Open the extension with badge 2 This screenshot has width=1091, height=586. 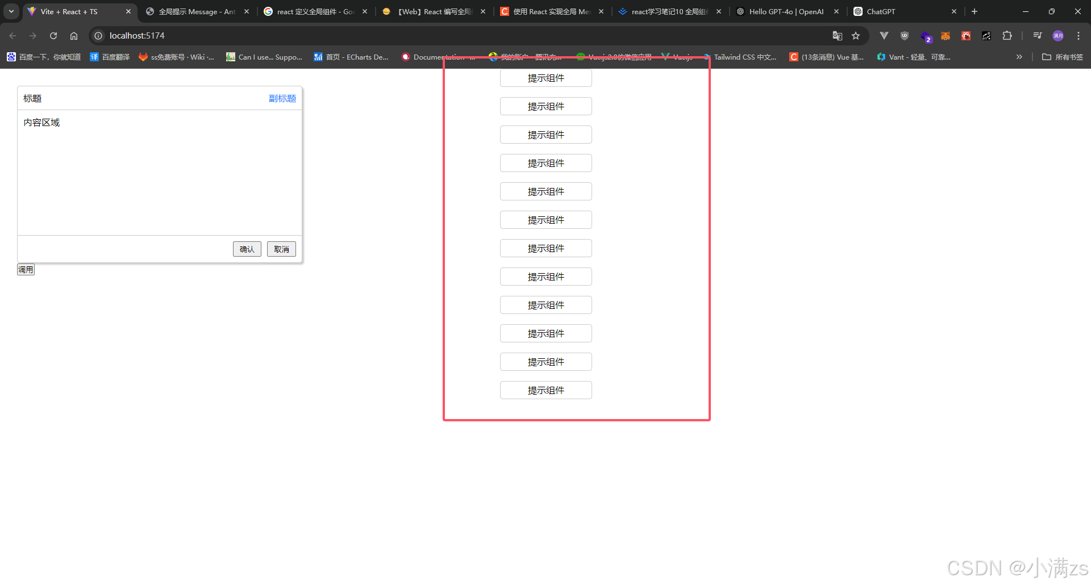point(926,37)
